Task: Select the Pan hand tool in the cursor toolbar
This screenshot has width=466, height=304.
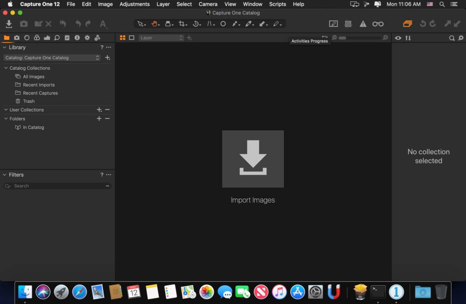Action: coord(154,24)
